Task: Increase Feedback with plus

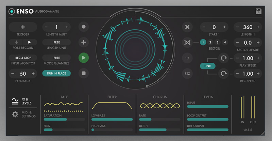Action: point(33,74)
